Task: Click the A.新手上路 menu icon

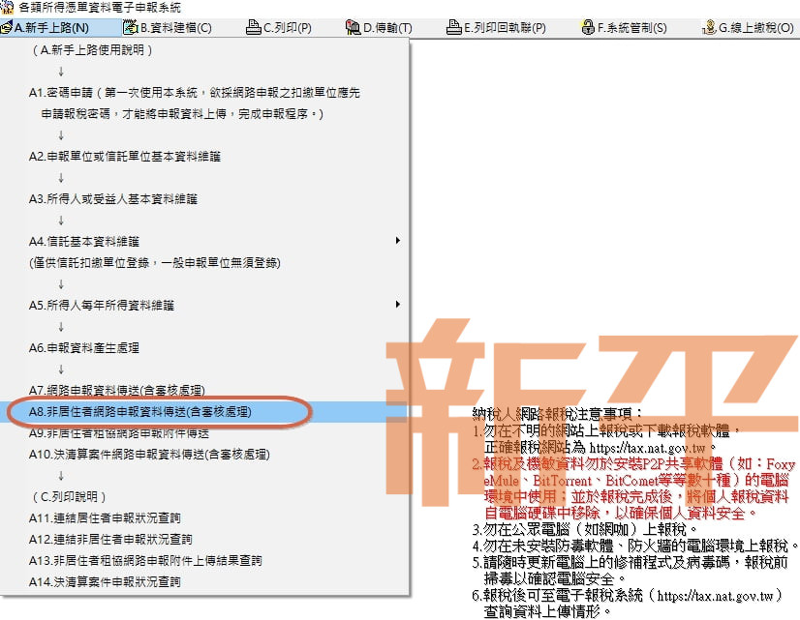Action: click(x=7, y=27)
